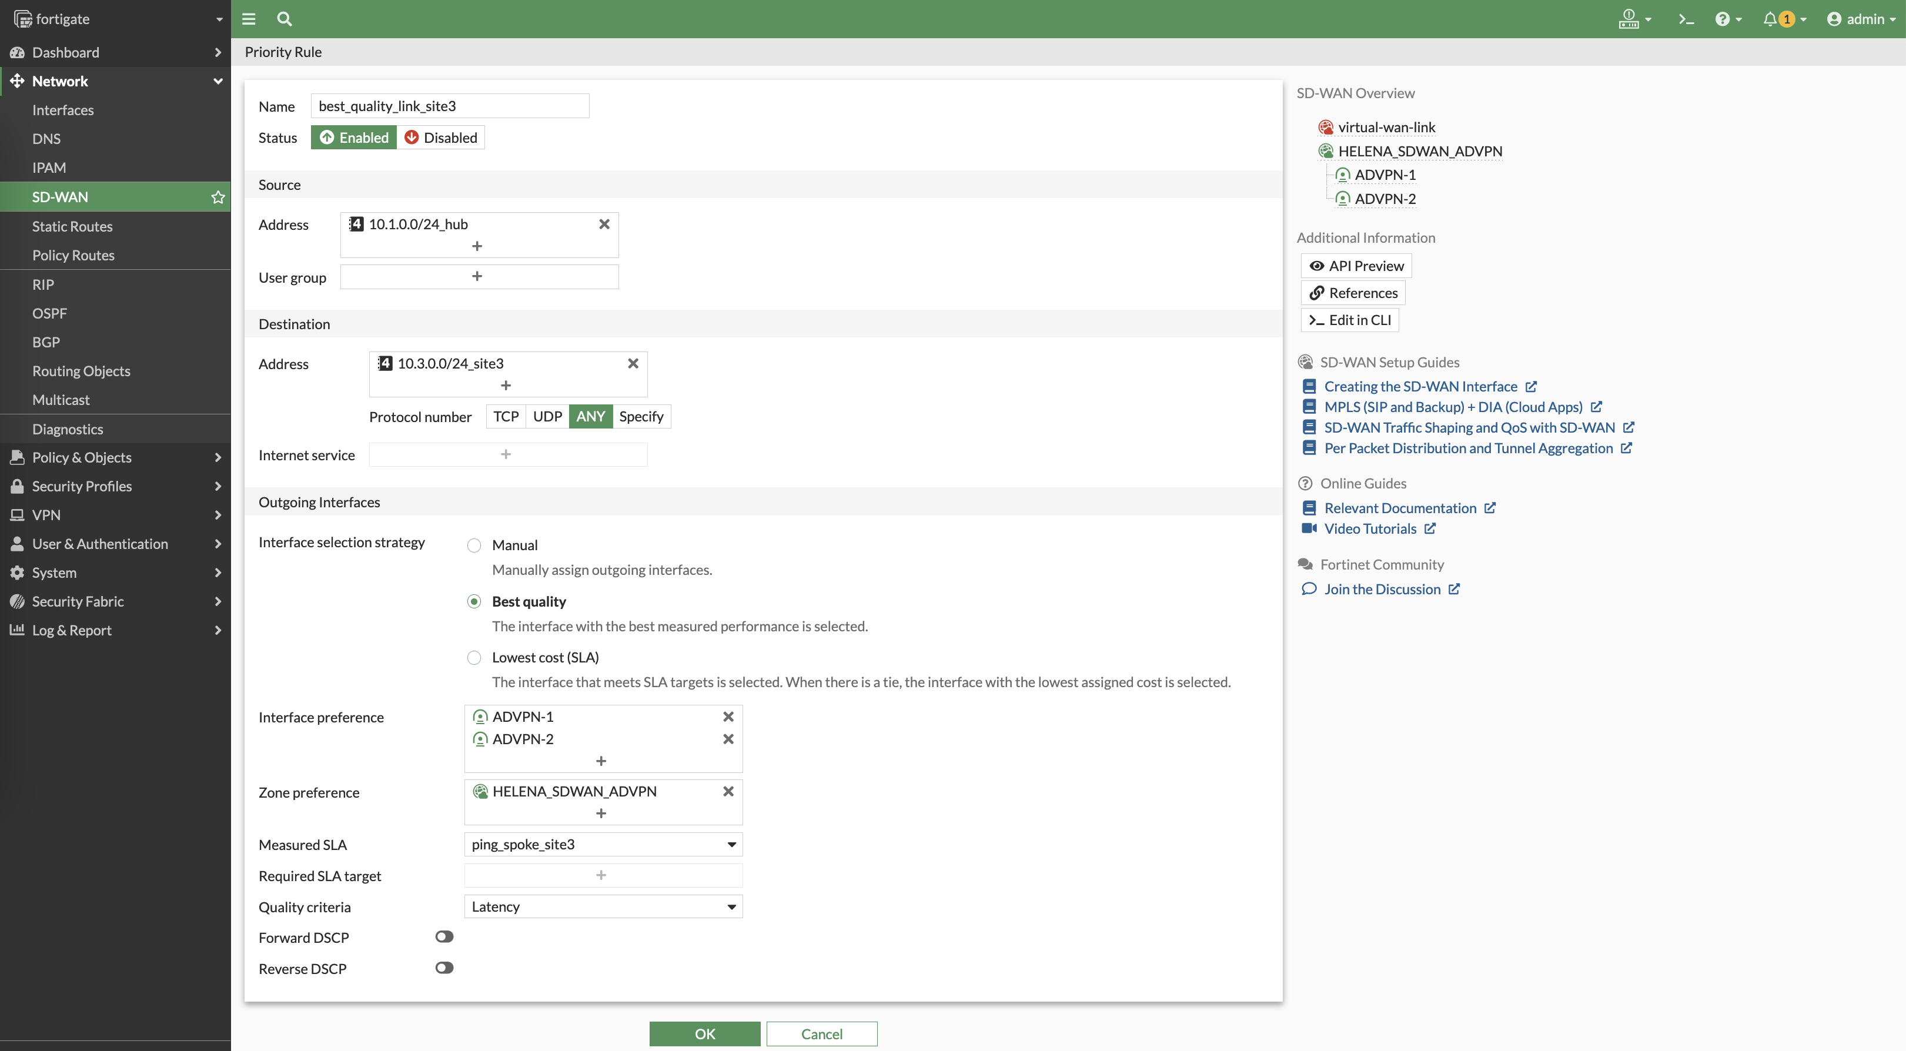Open the search magnifier icon
The image size is (1906, 1051).
click(284, 19)
